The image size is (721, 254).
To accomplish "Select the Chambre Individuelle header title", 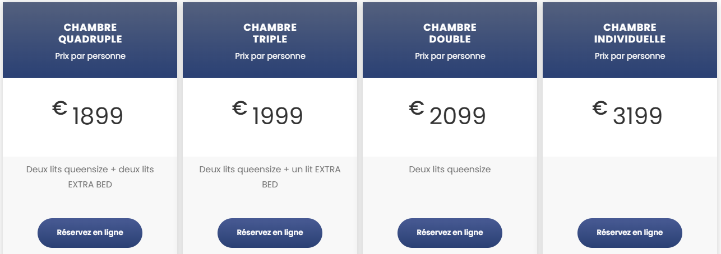I will pos(630,34).
